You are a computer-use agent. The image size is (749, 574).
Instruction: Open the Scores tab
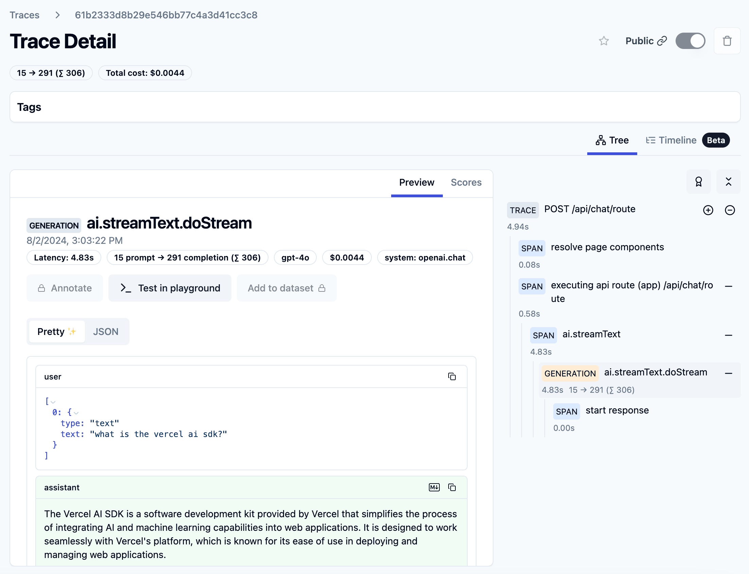point(466,183)
